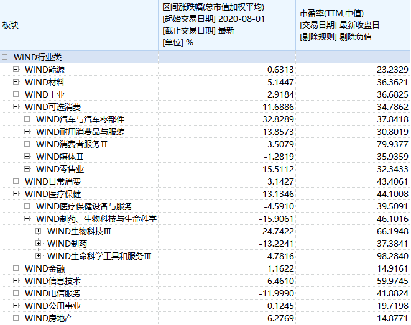The image size is (411, 325).
Task: Select WIND医疗保健设备与服务 row label
Action: tap(84, 206)
